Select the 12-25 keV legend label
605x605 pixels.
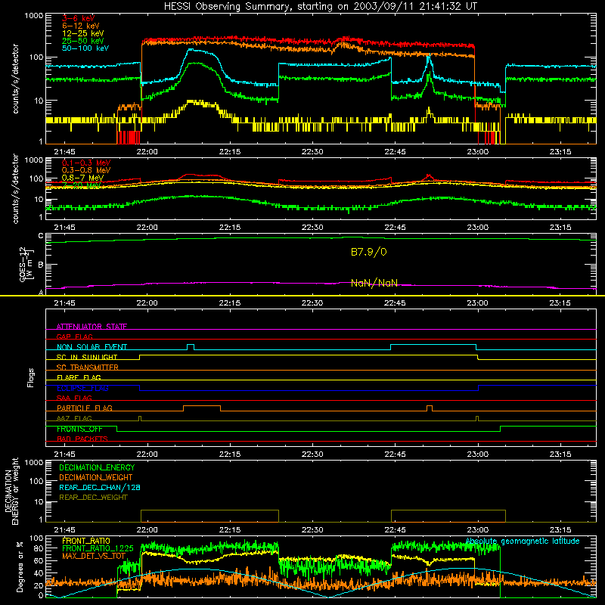tap(83, 33)
